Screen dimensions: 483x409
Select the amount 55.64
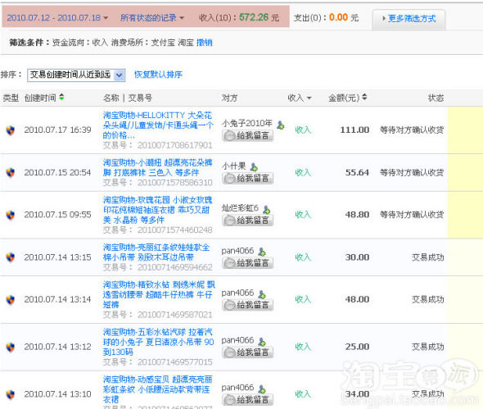(357, 172)
